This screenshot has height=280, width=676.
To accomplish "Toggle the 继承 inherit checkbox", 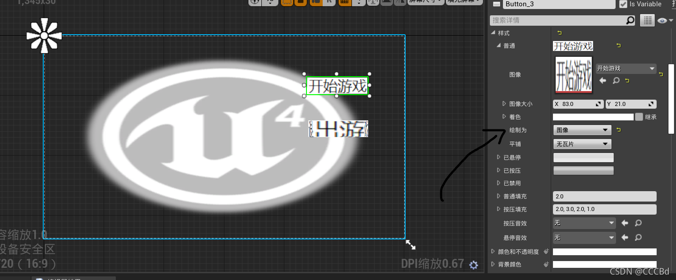I will (x=639, y=117).
